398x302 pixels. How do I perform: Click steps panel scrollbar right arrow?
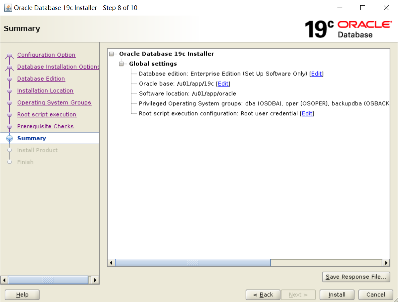(95, 280)
